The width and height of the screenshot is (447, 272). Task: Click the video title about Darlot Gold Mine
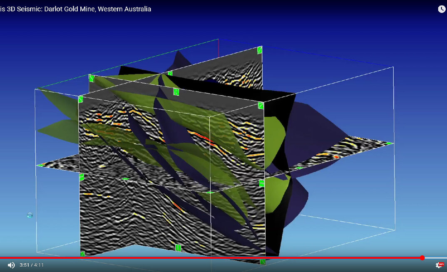(75, 9)
